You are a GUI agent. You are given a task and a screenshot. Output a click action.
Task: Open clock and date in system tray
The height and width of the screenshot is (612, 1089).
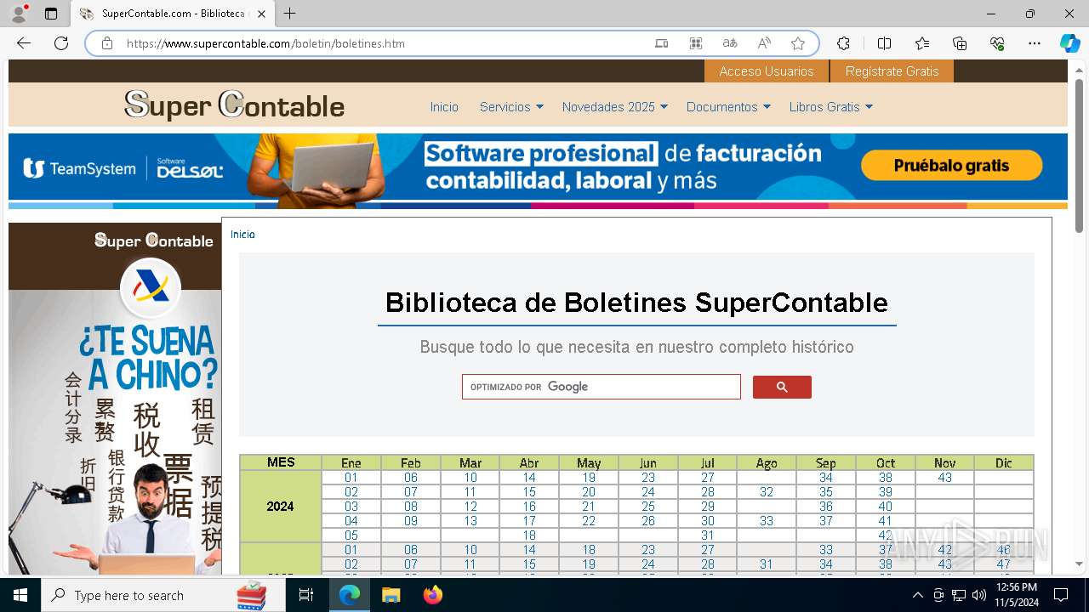coord(1017,595)
